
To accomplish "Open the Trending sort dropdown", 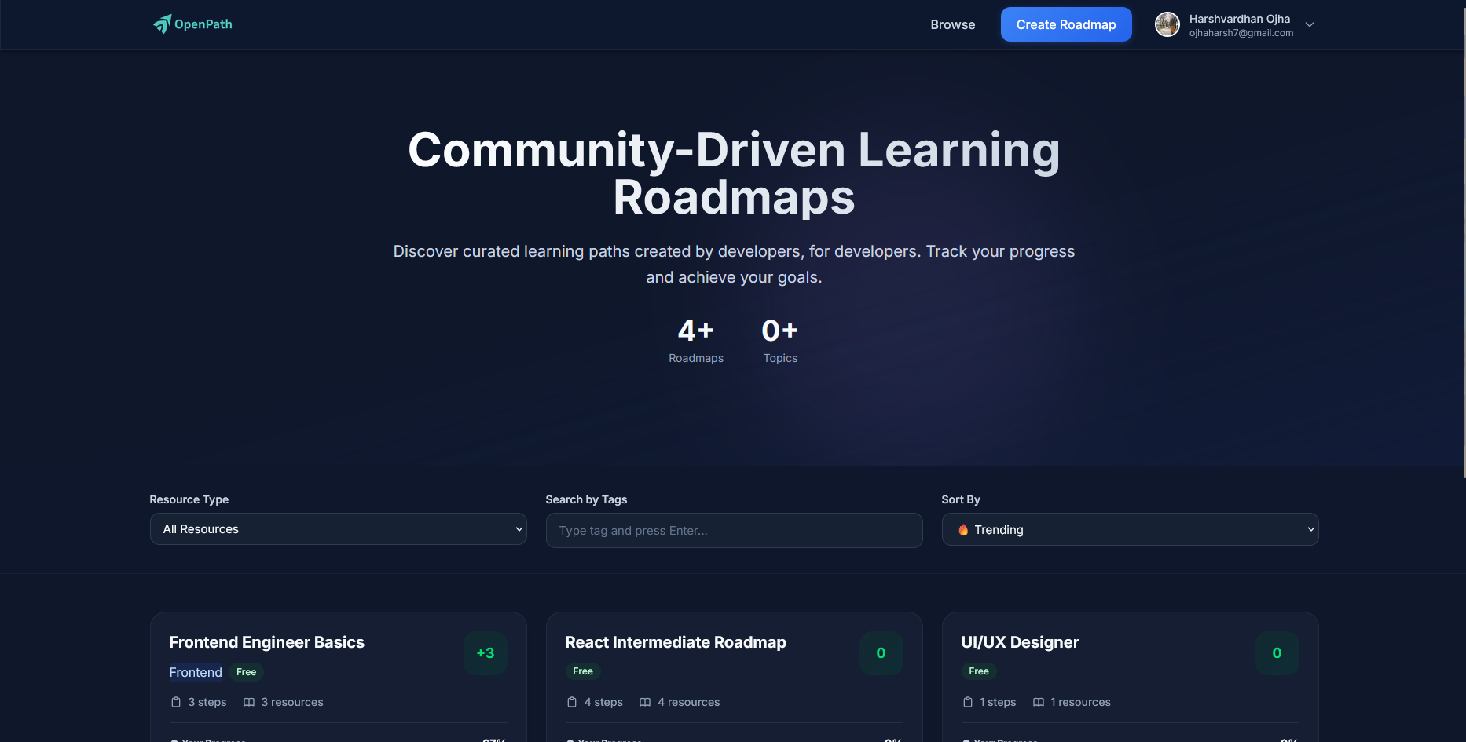I will (1130, 529).
